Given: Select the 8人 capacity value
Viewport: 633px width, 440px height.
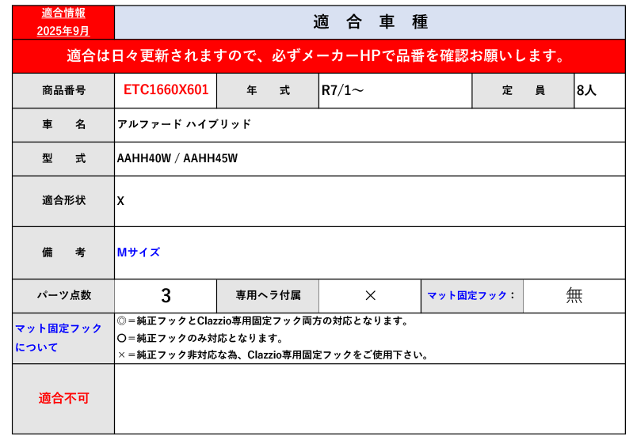Looking at the screenshot, I should click(586, 90).
